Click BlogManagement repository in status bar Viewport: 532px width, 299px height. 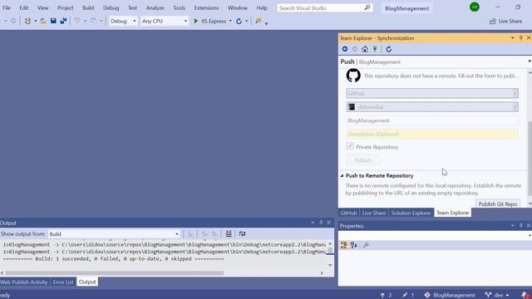(x=450, y=295)
